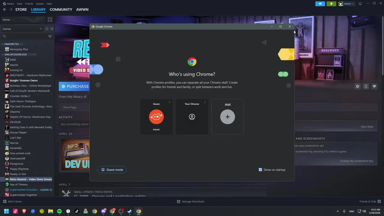
Task: Open library grid view icon beside Home
Action: coord(50,19)
